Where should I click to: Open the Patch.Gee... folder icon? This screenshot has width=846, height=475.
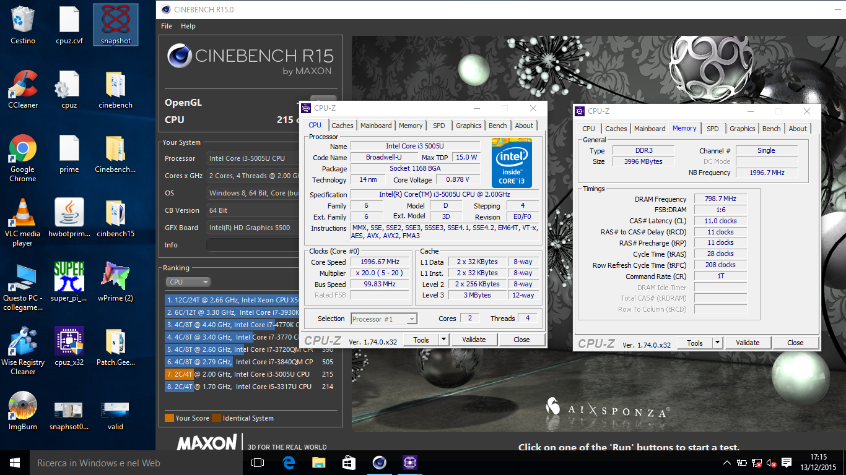pyautogui.click(x=116, y=348)
